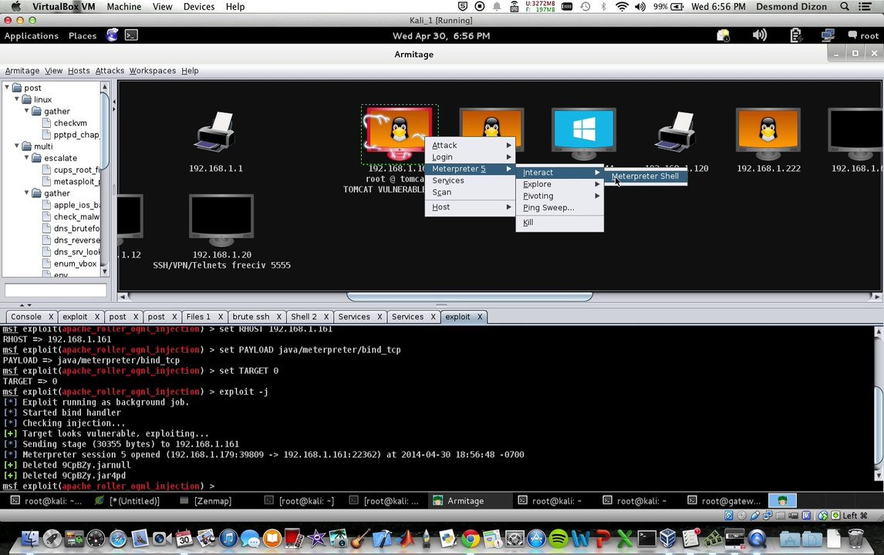The image size is (884, 555).
Task: Open Spotify from the Dock
Action: point(558,538)
